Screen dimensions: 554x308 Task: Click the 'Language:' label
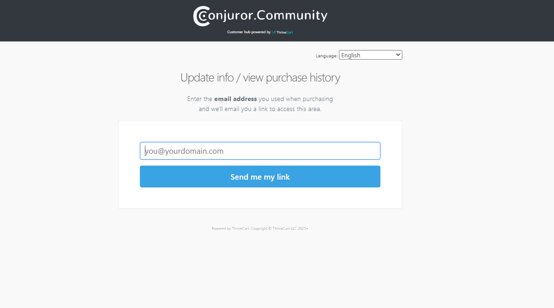pos(327,56)
